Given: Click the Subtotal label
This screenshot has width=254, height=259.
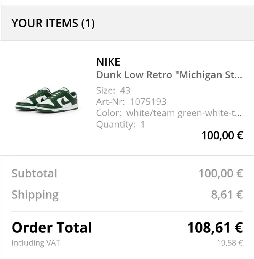Looking at the screenshot, I should tap(34, 174).
